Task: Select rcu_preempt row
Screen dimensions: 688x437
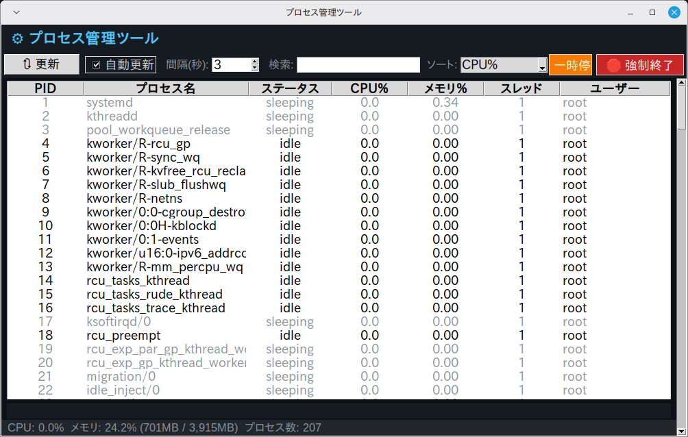Action: tap(339, 335)
